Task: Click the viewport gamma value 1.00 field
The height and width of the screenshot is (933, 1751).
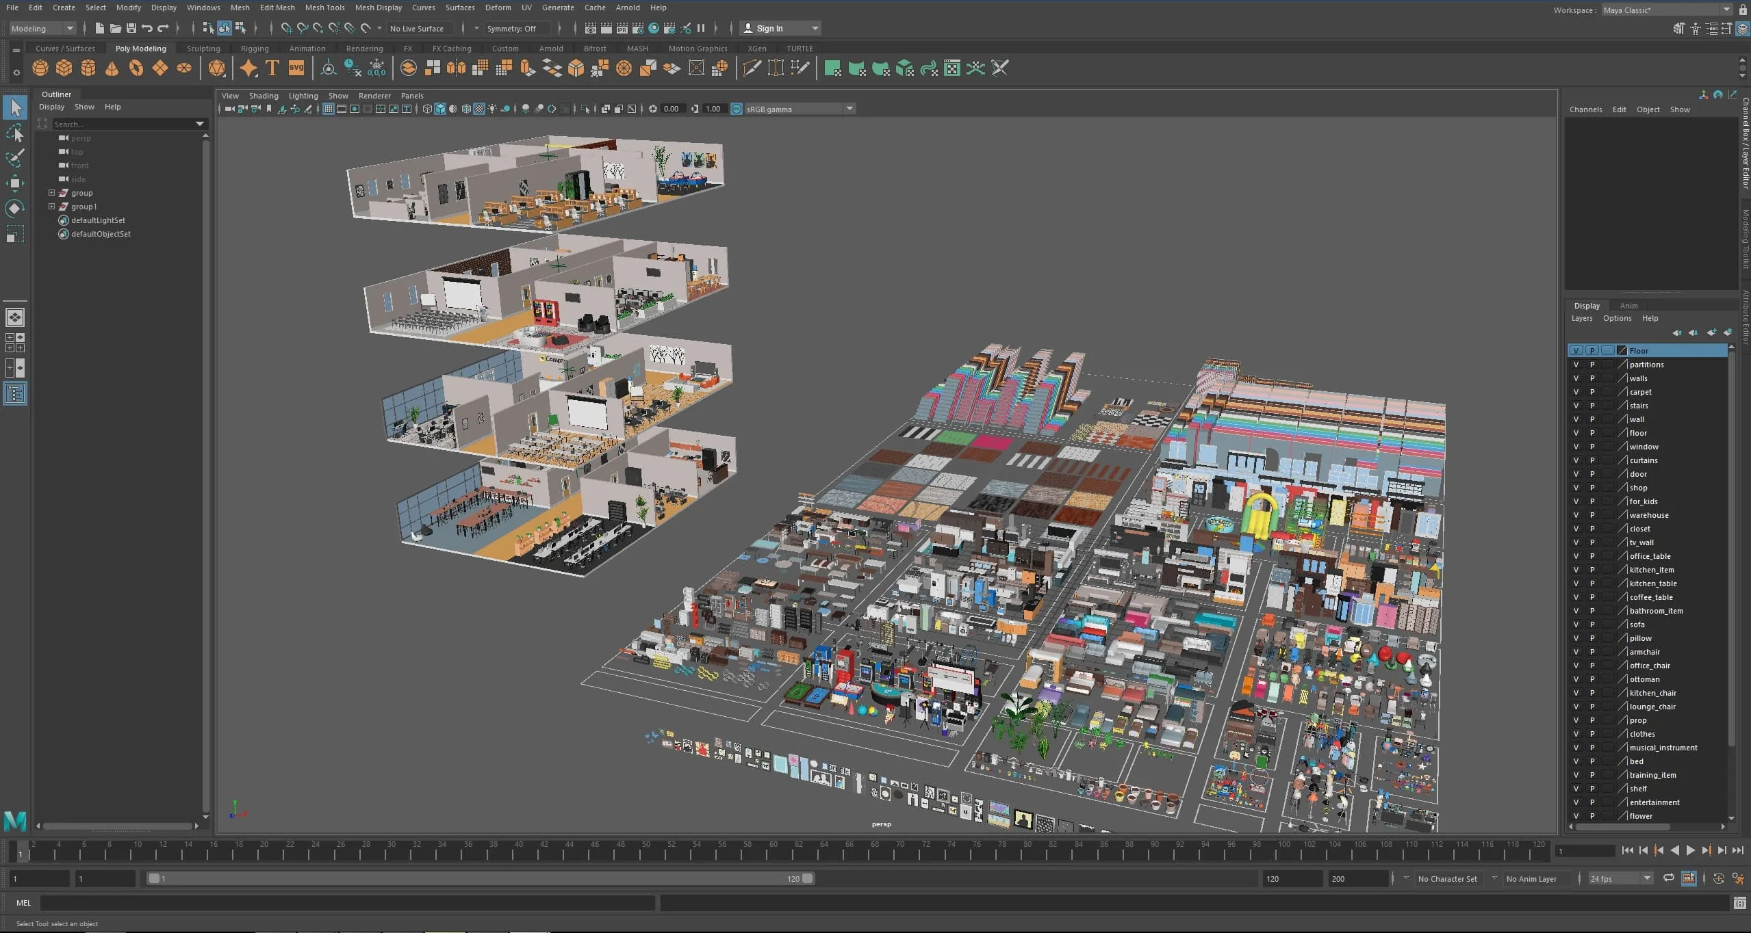Action: [713, 109]
